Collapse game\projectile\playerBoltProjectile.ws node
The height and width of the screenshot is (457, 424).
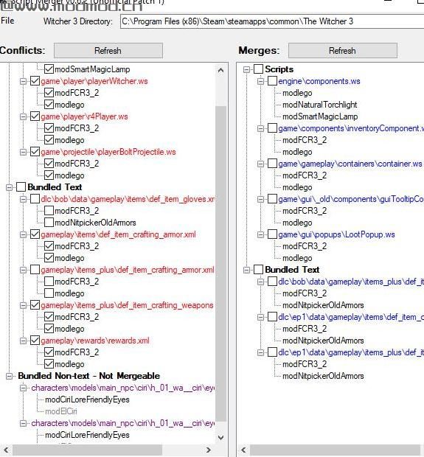(23, 152)
